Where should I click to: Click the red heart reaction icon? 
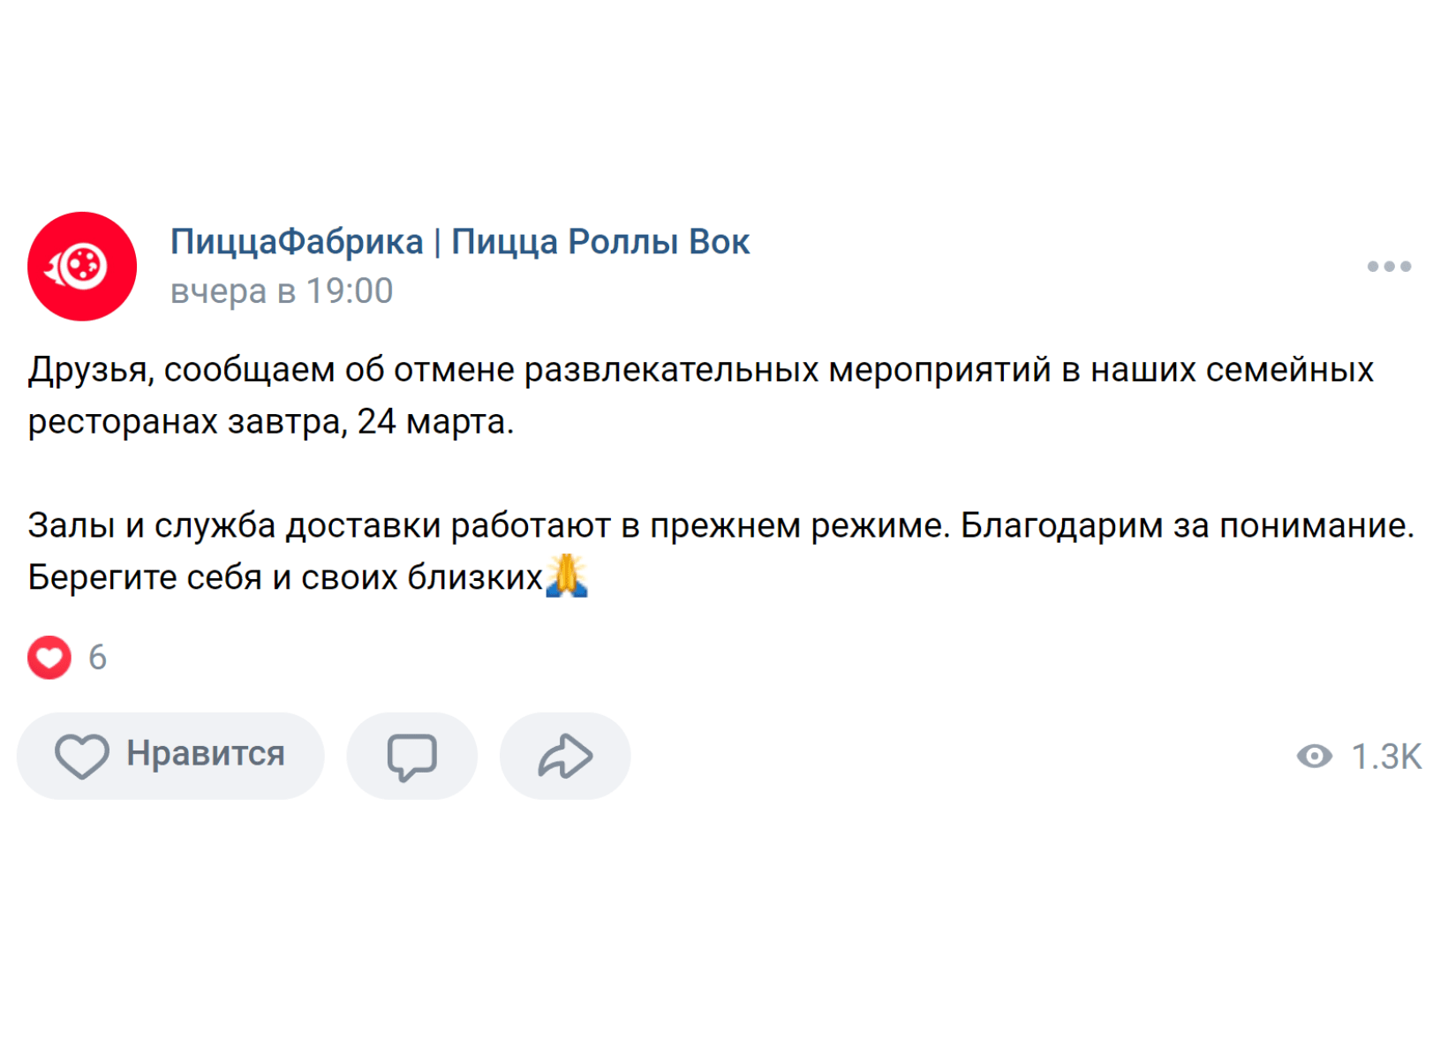49,658
